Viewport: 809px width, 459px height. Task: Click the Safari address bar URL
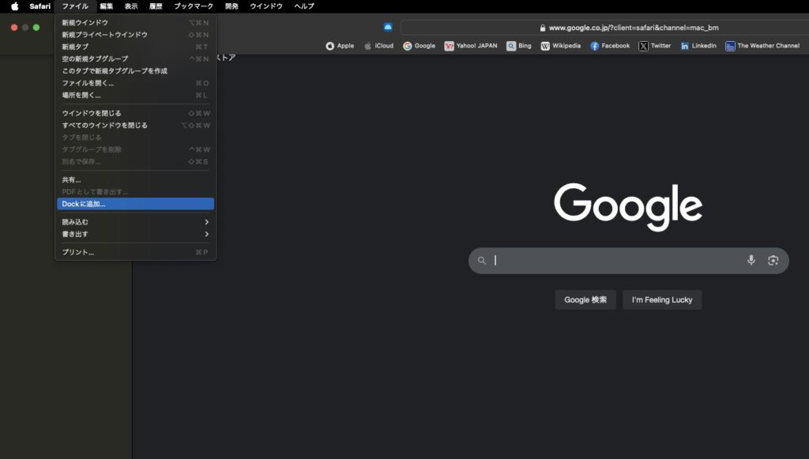(634, 28)
